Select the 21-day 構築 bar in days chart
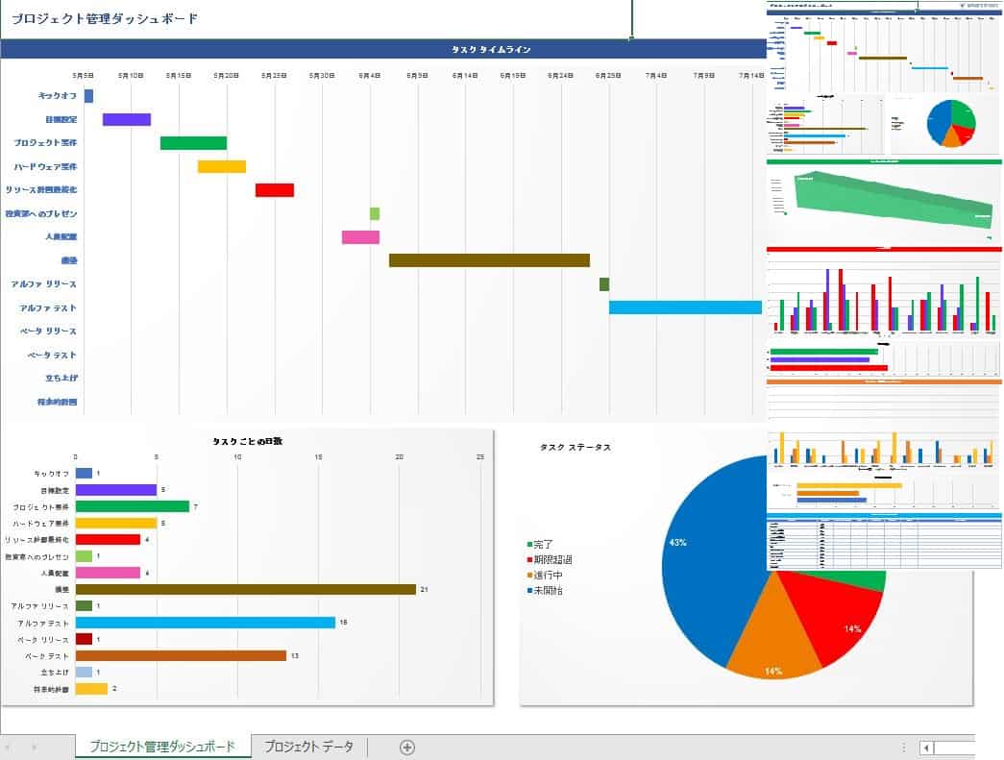The width and height of the screenshot is (1004, 760). point(246,589)
